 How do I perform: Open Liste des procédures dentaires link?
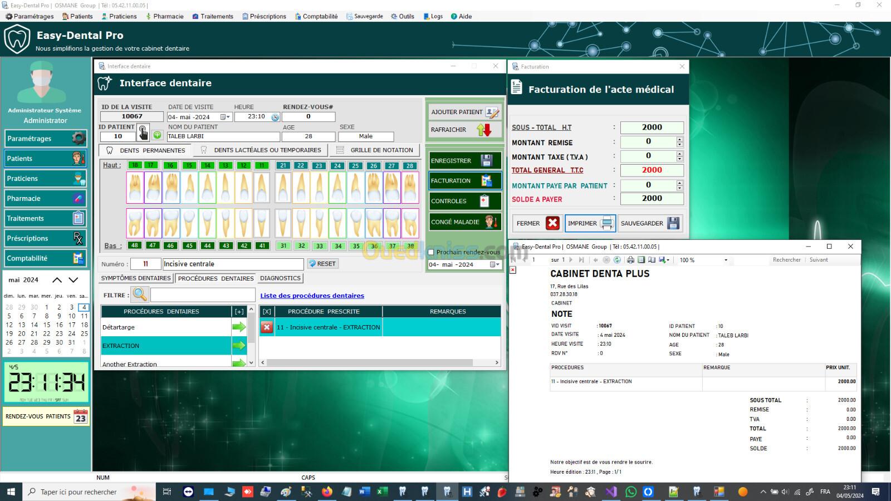pos(312,296)
